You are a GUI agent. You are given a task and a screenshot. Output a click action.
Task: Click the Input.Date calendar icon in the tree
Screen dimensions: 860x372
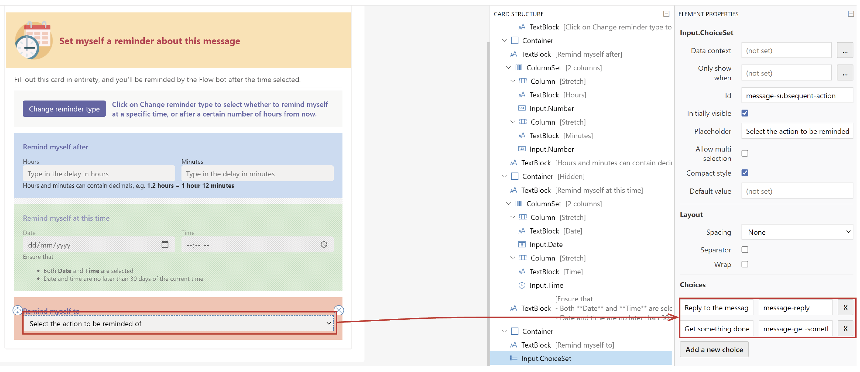click(522, 244)
